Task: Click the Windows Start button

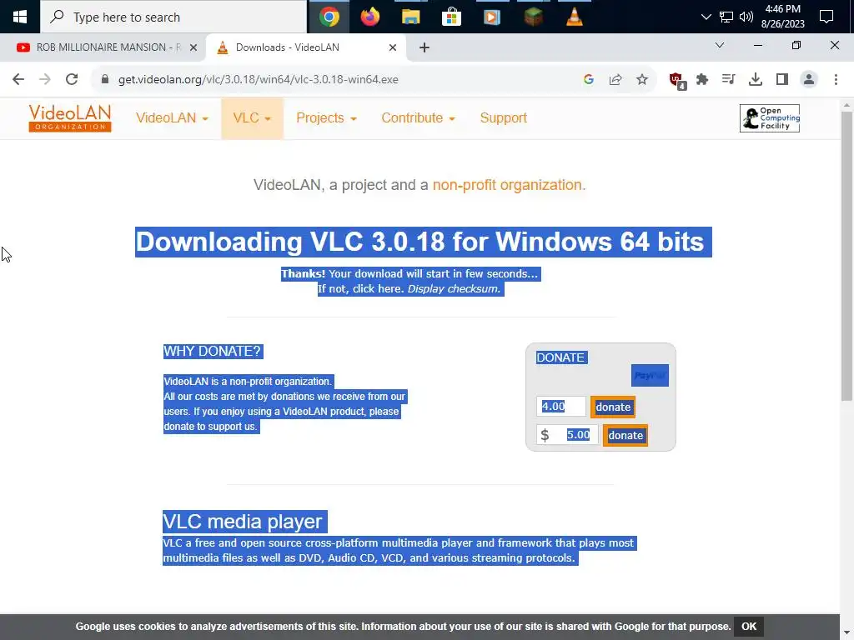Action: pyautogui.click(x=20, y=17)
